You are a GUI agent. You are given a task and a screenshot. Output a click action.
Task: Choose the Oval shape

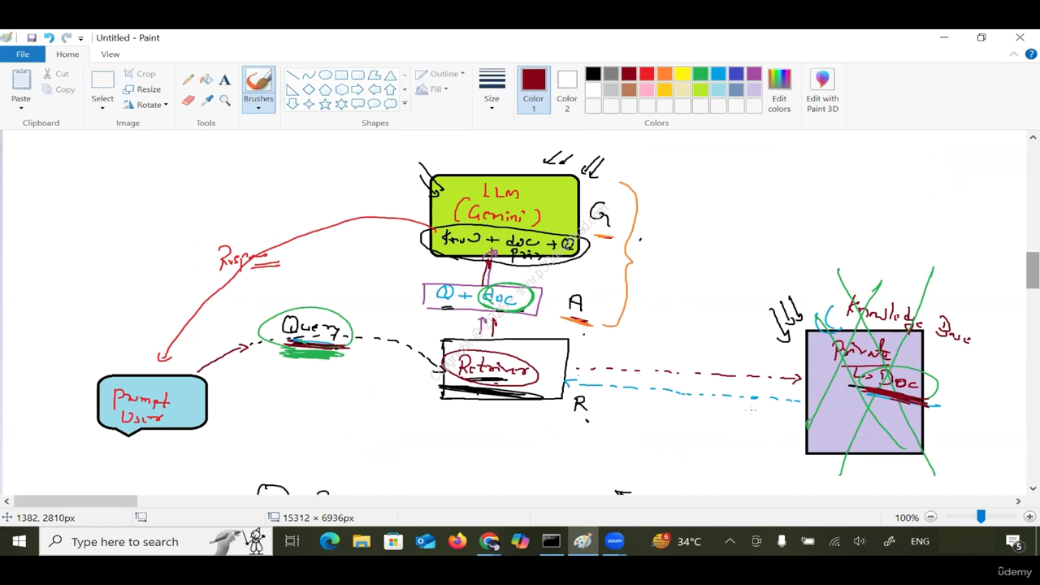coord(325,75)
